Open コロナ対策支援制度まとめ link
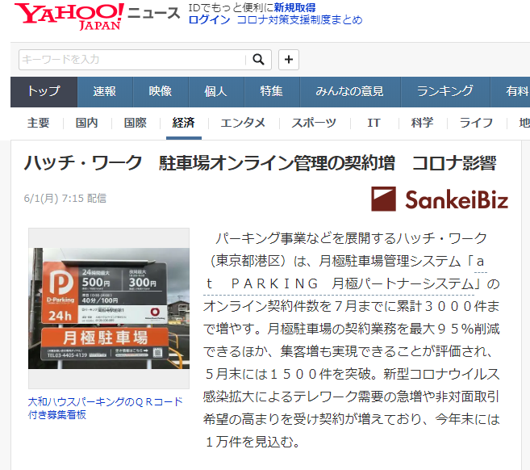530x470 pixels. 299,20
